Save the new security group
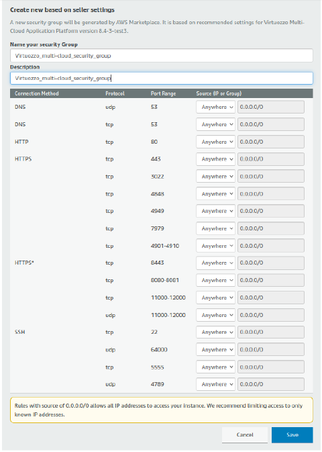This screenshot has width=322, height=452. [292, 435]
